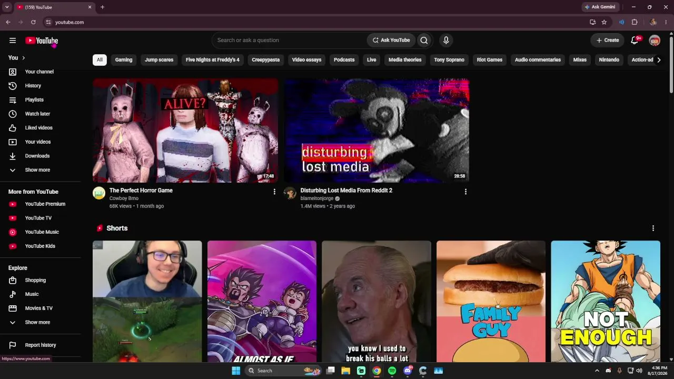Open Chrome extensions puzzle icon
The image size is (674, 379).
pyautogui.click(x=635, y=22)
